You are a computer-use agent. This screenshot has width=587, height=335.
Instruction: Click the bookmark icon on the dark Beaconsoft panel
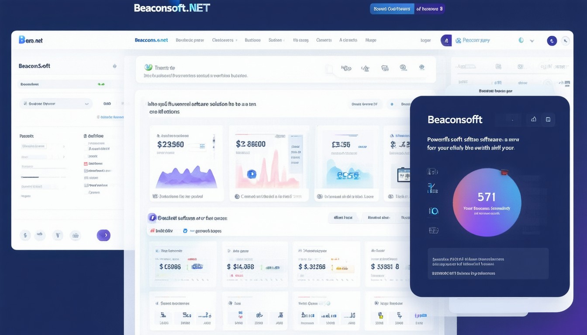(x=548, y=119)
